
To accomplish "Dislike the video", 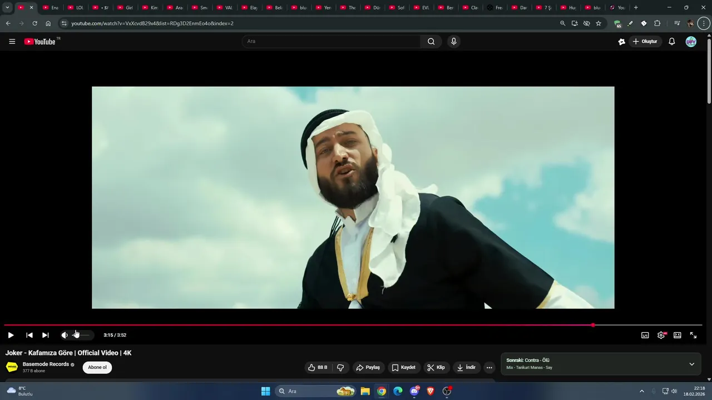I will pos(340,367).
